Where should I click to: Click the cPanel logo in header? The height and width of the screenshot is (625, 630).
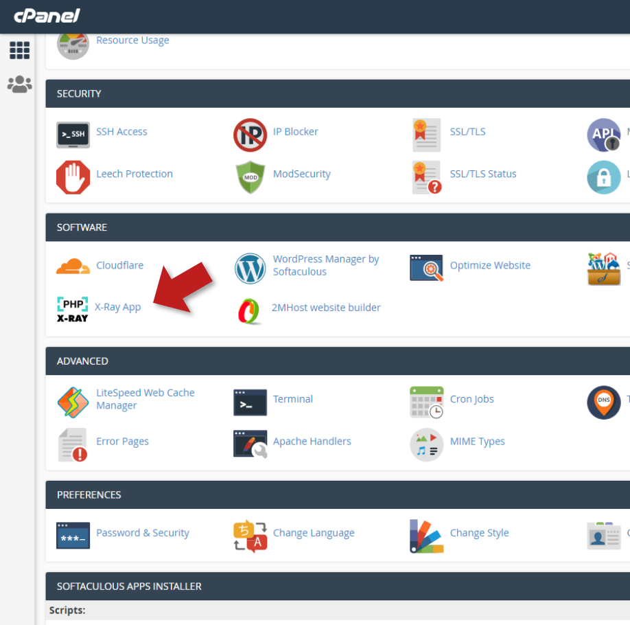pyautogui.click(x=47, y=16)
